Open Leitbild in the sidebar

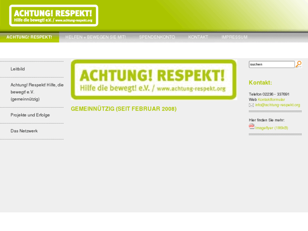point(18,69)
